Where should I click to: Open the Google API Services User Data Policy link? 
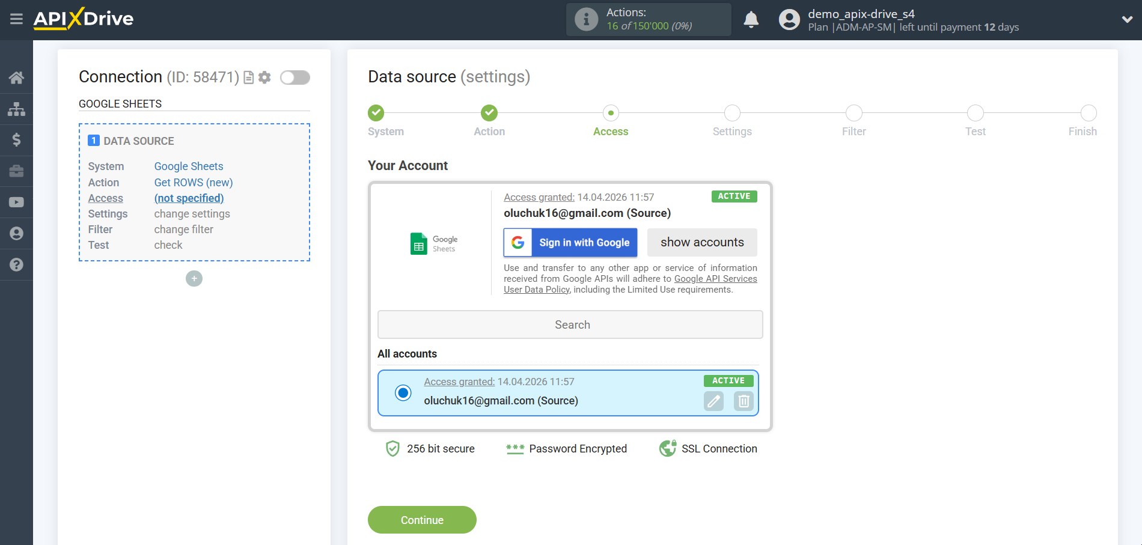click(715, 278)
